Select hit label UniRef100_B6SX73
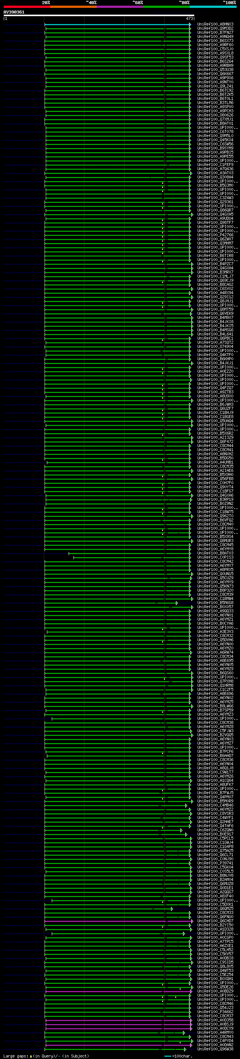 click(x=215, y=41)
